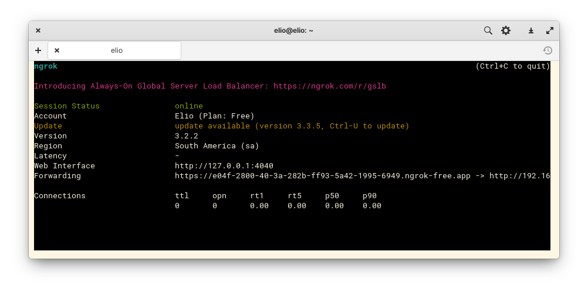
Task: Click the ngrok title text in terminal
Action: 46,66
